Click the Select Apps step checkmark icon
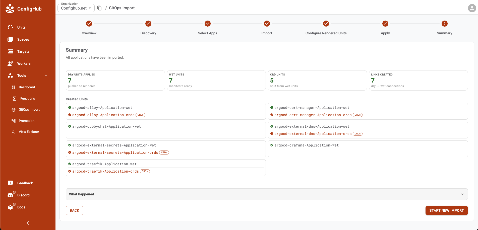The width and height of the screenshot is (478, 230). tap(208, 24)
